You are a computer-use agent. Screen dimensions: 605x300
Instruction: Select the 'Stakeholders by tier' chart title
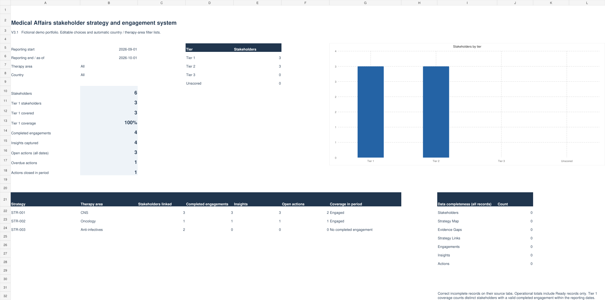click(x=467, y=47)
